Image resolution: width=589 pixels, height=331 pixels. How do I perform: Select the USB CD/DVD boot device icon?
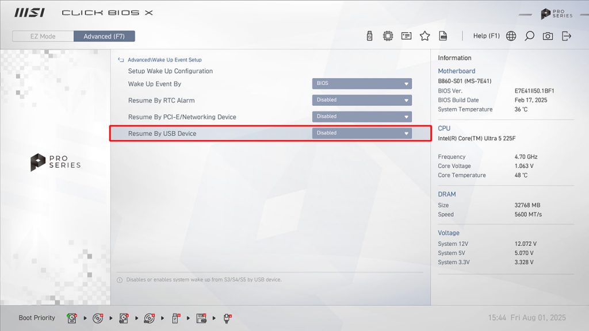[150, 318]
